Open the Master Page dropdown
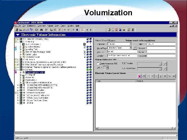The image size is (187, 140). tap(131, 48)
